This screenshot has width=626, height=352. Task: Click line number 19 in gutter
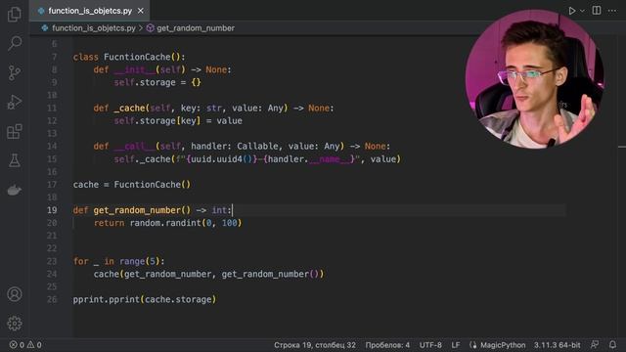click(52, 210)
